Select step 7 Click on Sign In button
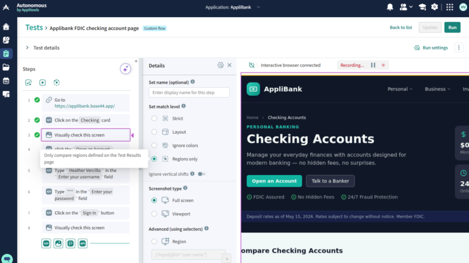 [85, 213]
